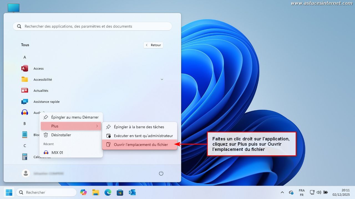Open Access from the app list
The width and height of the screenshot is (355, 199).
[38, 69]
